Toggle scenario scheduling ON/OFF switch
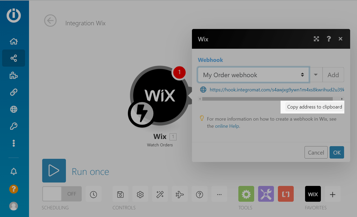 coord(62,194)
